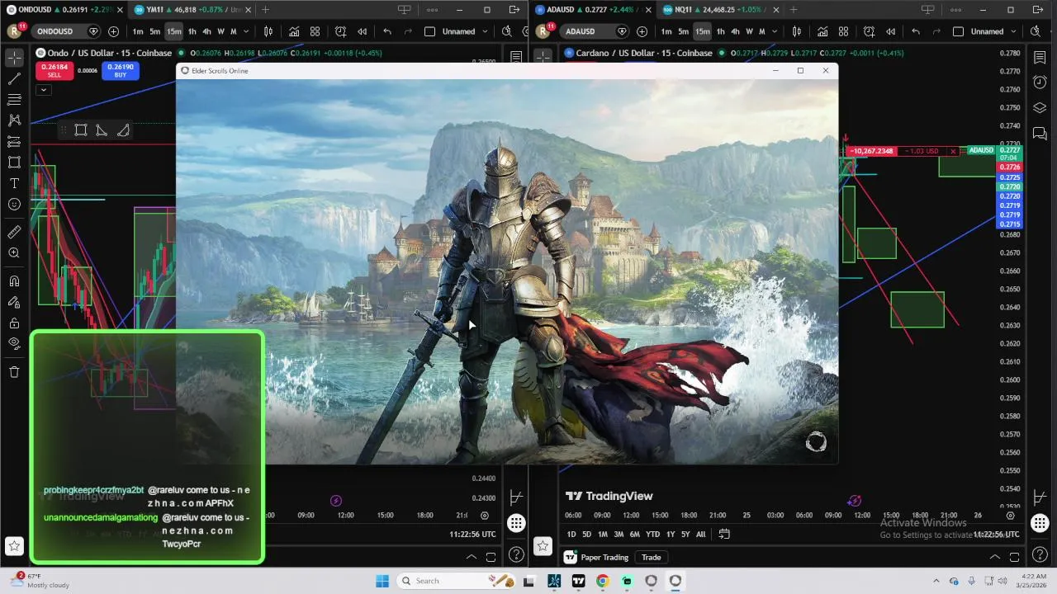Select the ruler measure tool in left toolbar
The image size is (1057, 594).
point(14,232)
